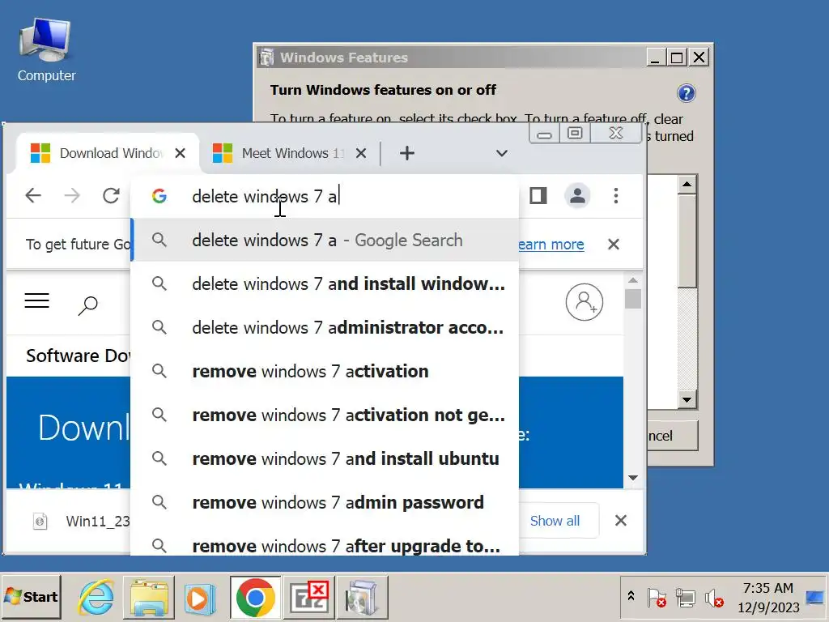Choose 'remove windows 7 after upgrade to...' suggestion
Viewport: 829px width, 622px height.
325,545
